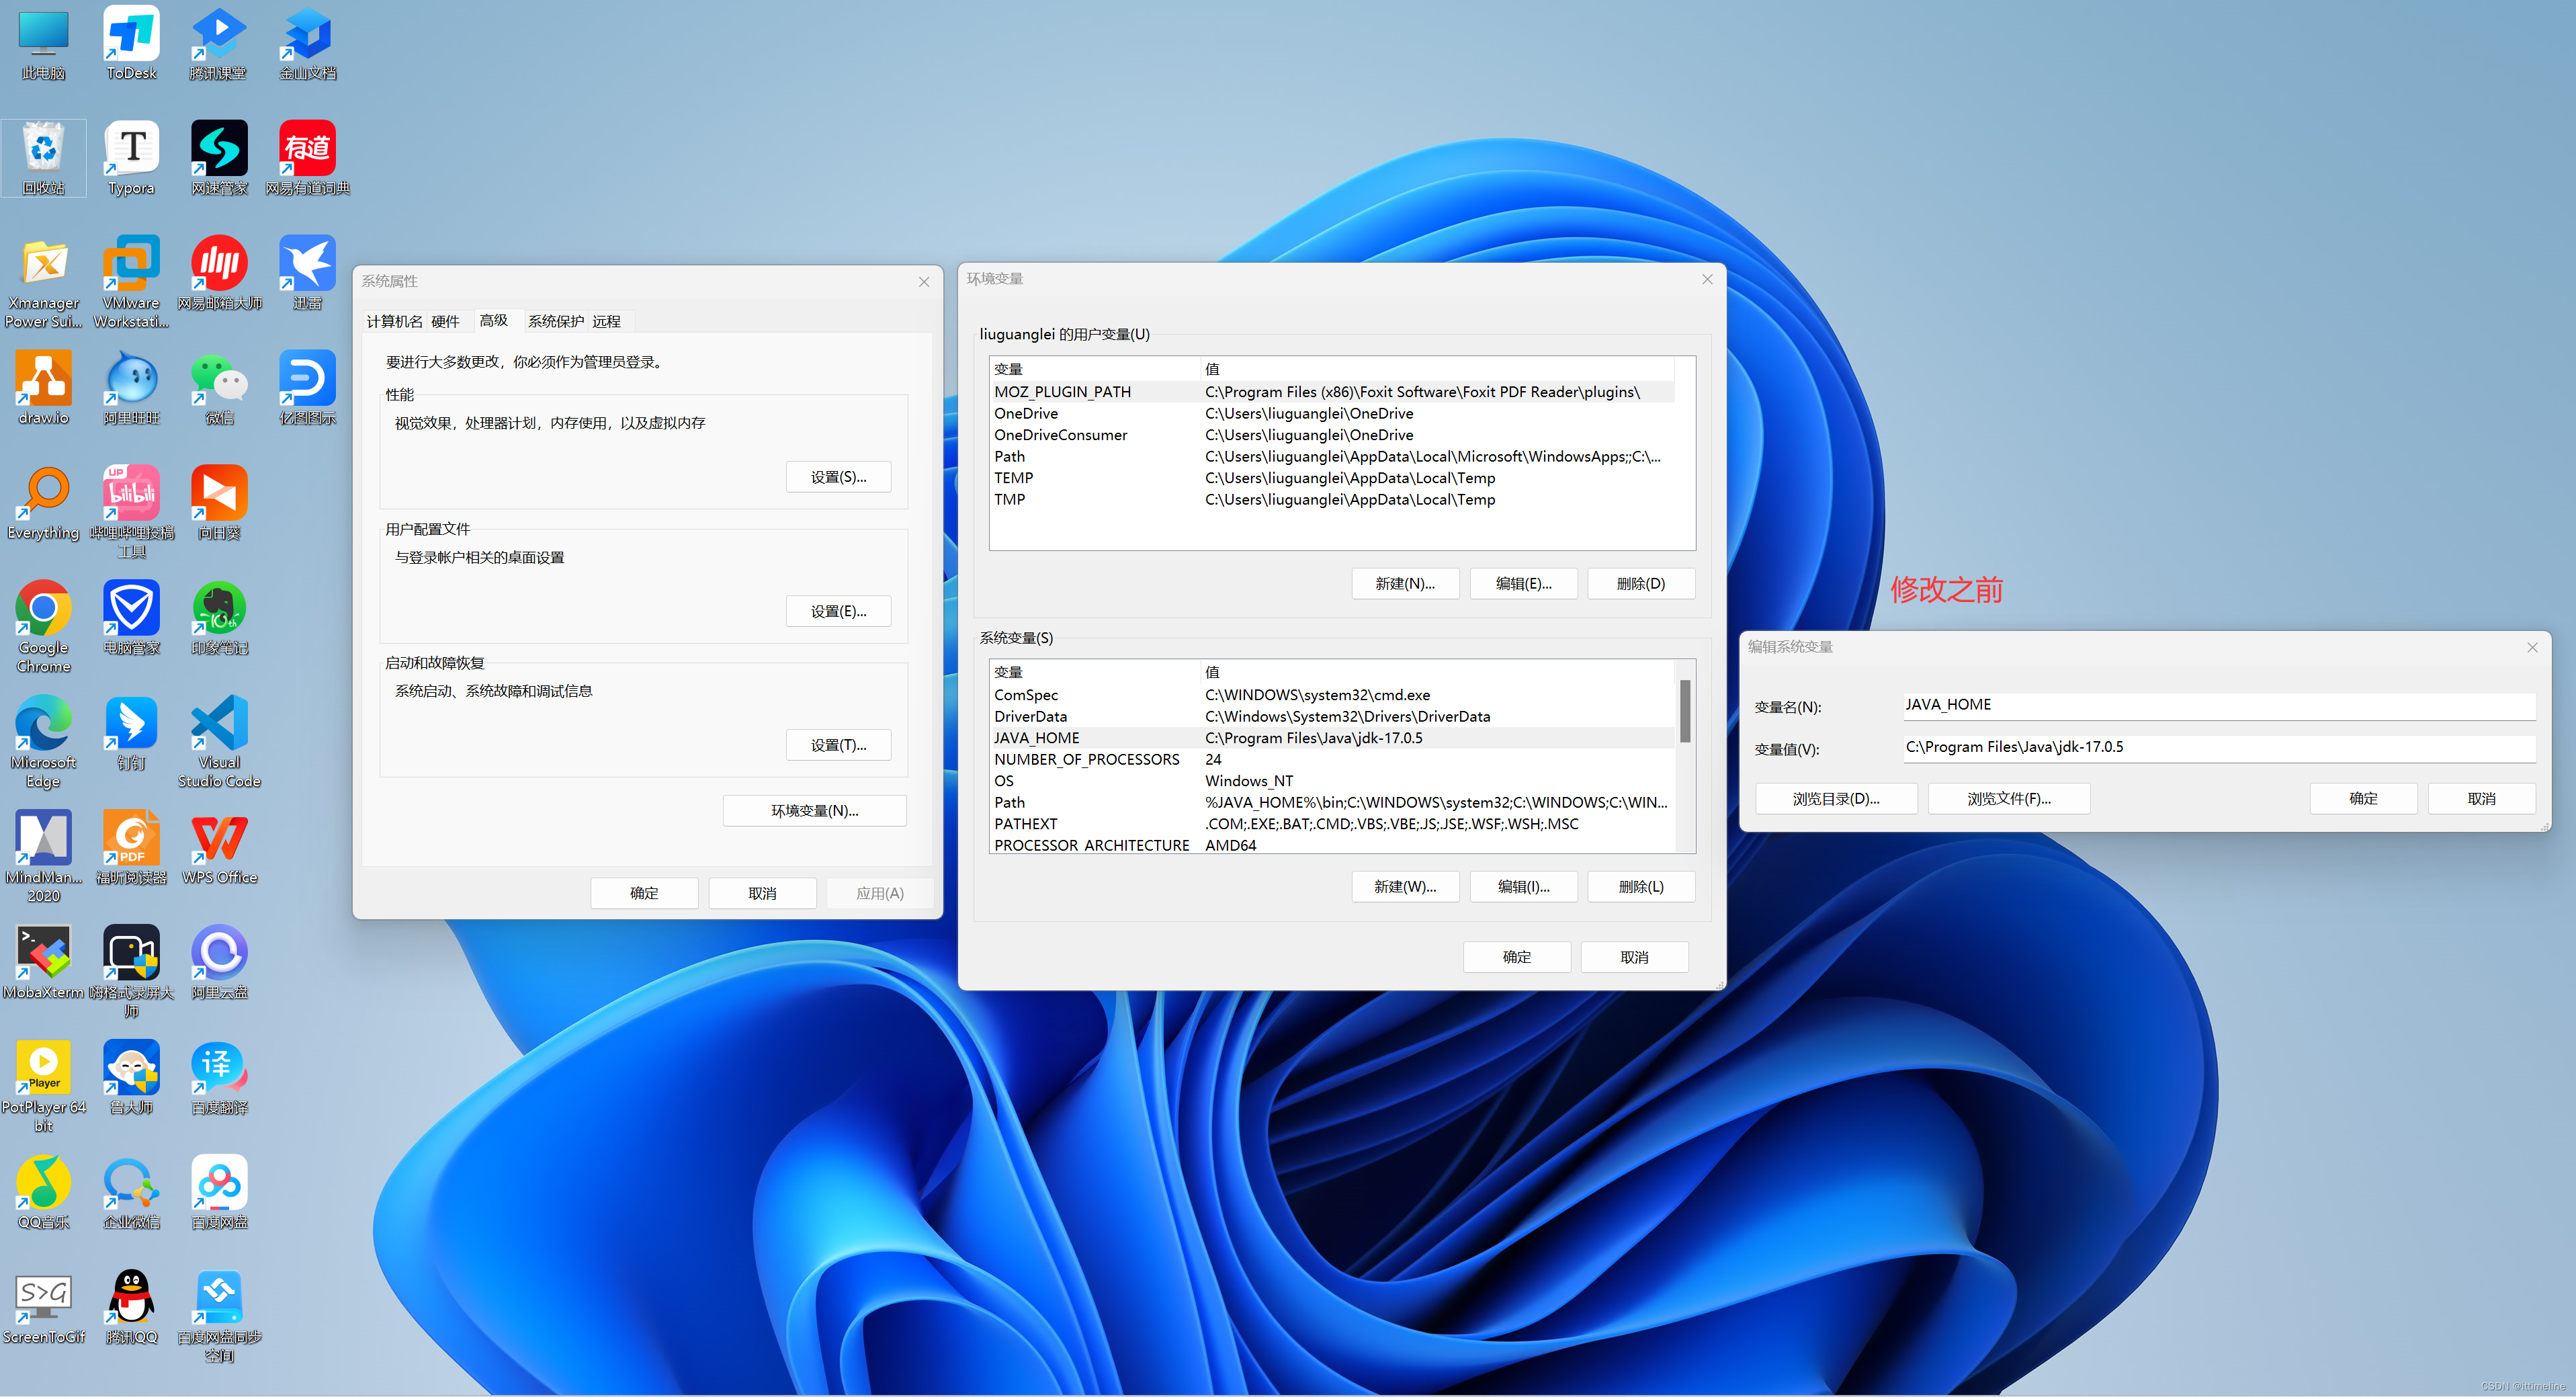Screen dimensions: 2576x1397
Task: Open the 哔哩哔哩投稿工具 icon
Action: 131,513
